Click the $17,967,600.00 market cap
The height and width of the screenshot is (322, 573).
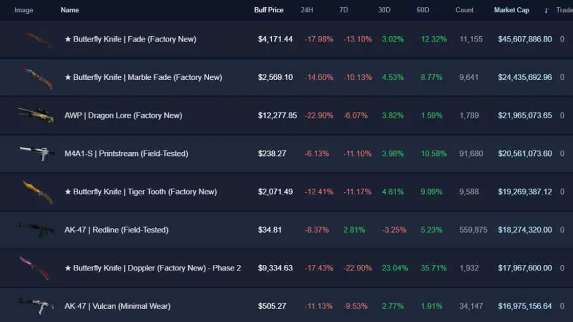click(525, 268)
